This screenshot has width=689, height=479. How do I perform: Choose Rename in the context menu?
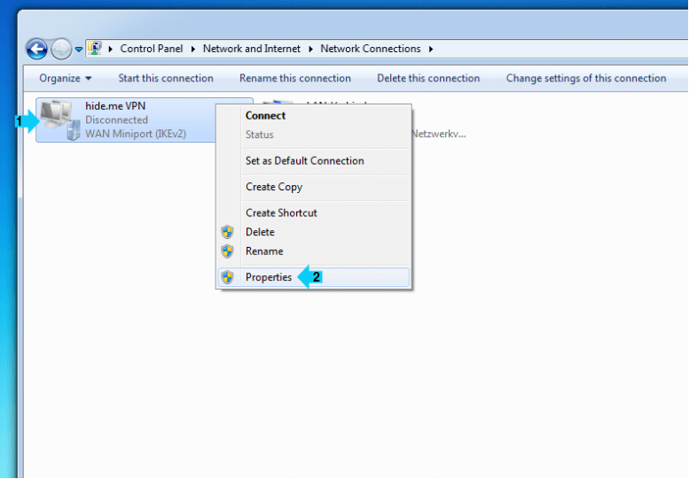314,251
